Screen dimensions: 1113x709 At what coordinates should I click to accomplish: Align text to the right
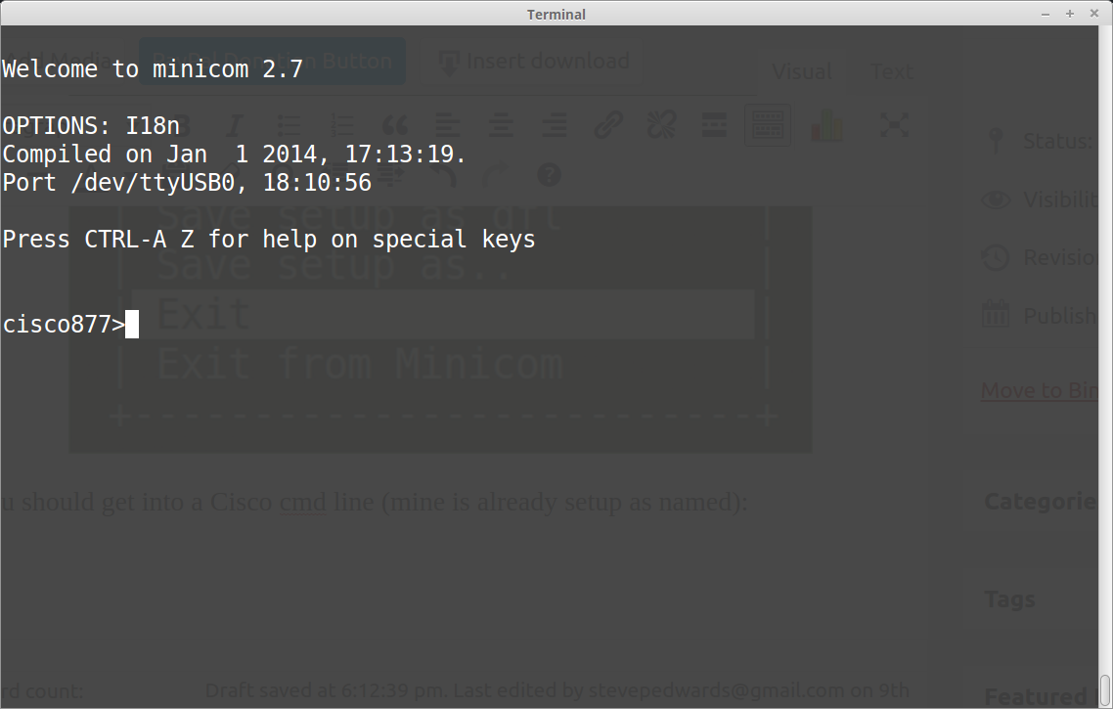[x=555, y=125]
